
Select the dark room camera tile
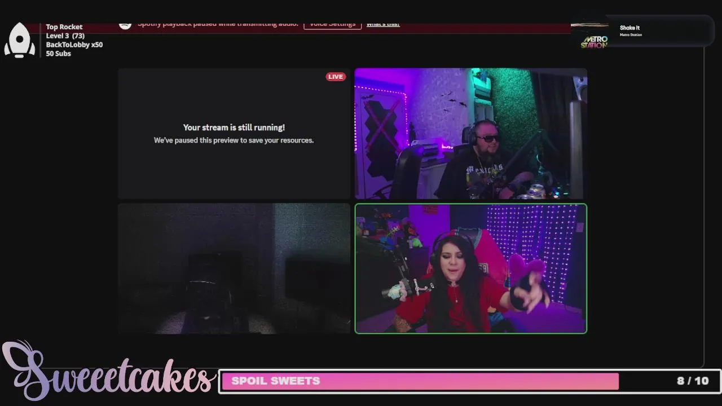(234, 268)
